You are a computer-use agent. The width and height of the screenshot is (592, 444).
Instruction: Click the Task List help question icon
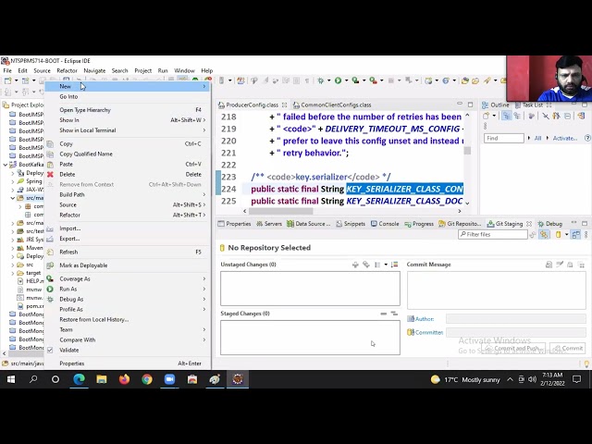coord(587,138)
